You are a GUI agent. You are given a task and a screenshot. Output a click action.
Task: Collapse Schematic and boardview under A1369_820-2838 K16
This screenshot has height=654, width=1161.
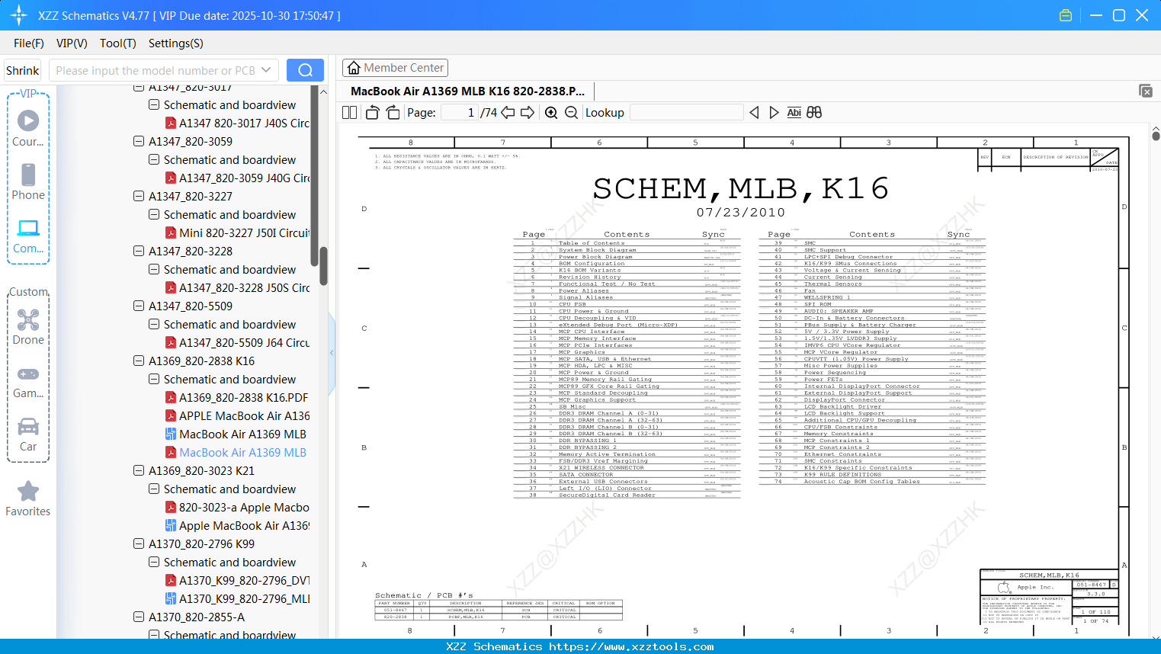pyautogui.click(x=154, y=379)
